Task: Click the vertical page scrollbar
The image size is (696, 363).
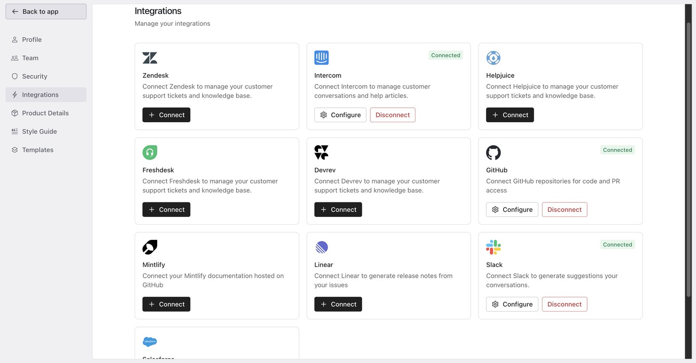Action: click(x=688, y=159)
